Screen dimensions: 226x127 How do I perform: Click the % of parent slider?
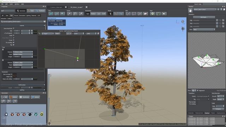(17, 33)
